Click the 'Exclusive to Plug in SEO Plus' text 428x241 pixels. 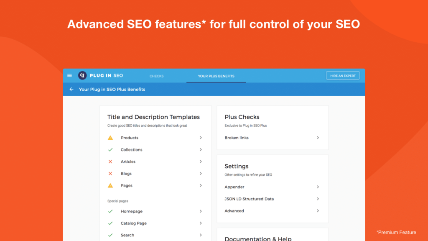[245, 126]
